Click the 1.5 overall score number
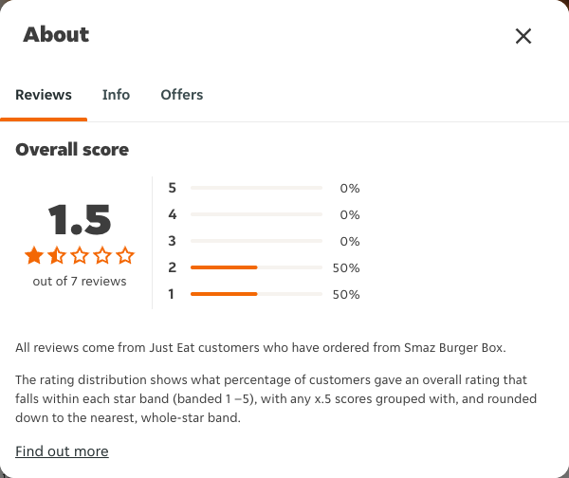 tap(80, 220)
